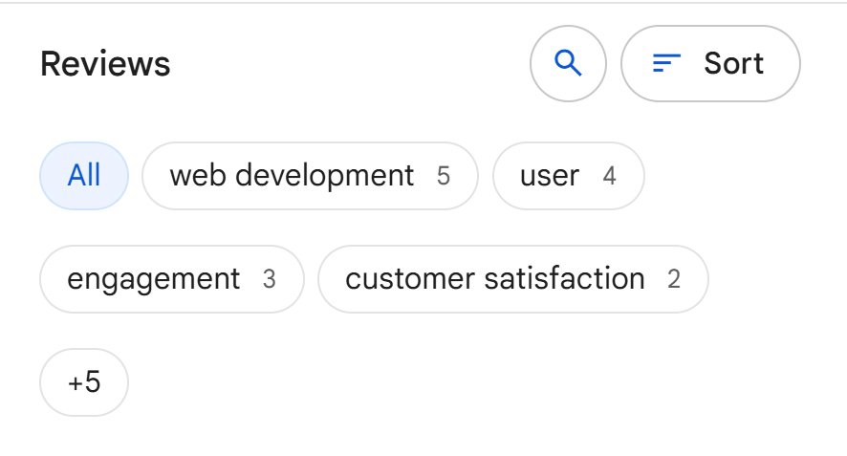Expand the +5 more topics chip
847x456 pixels.
click(84, 382)
